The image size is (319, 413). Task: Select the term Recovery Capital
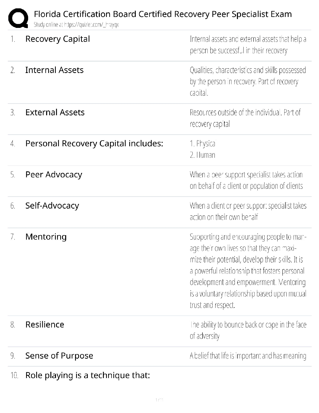(x=57, y=39)
